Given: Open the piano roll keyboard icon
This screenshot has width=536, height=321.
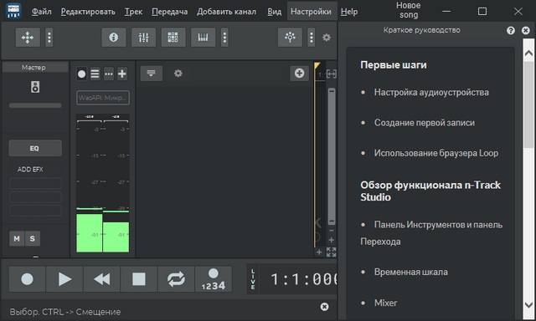Looking at the screenshot, I should click(x=203, y=37).
